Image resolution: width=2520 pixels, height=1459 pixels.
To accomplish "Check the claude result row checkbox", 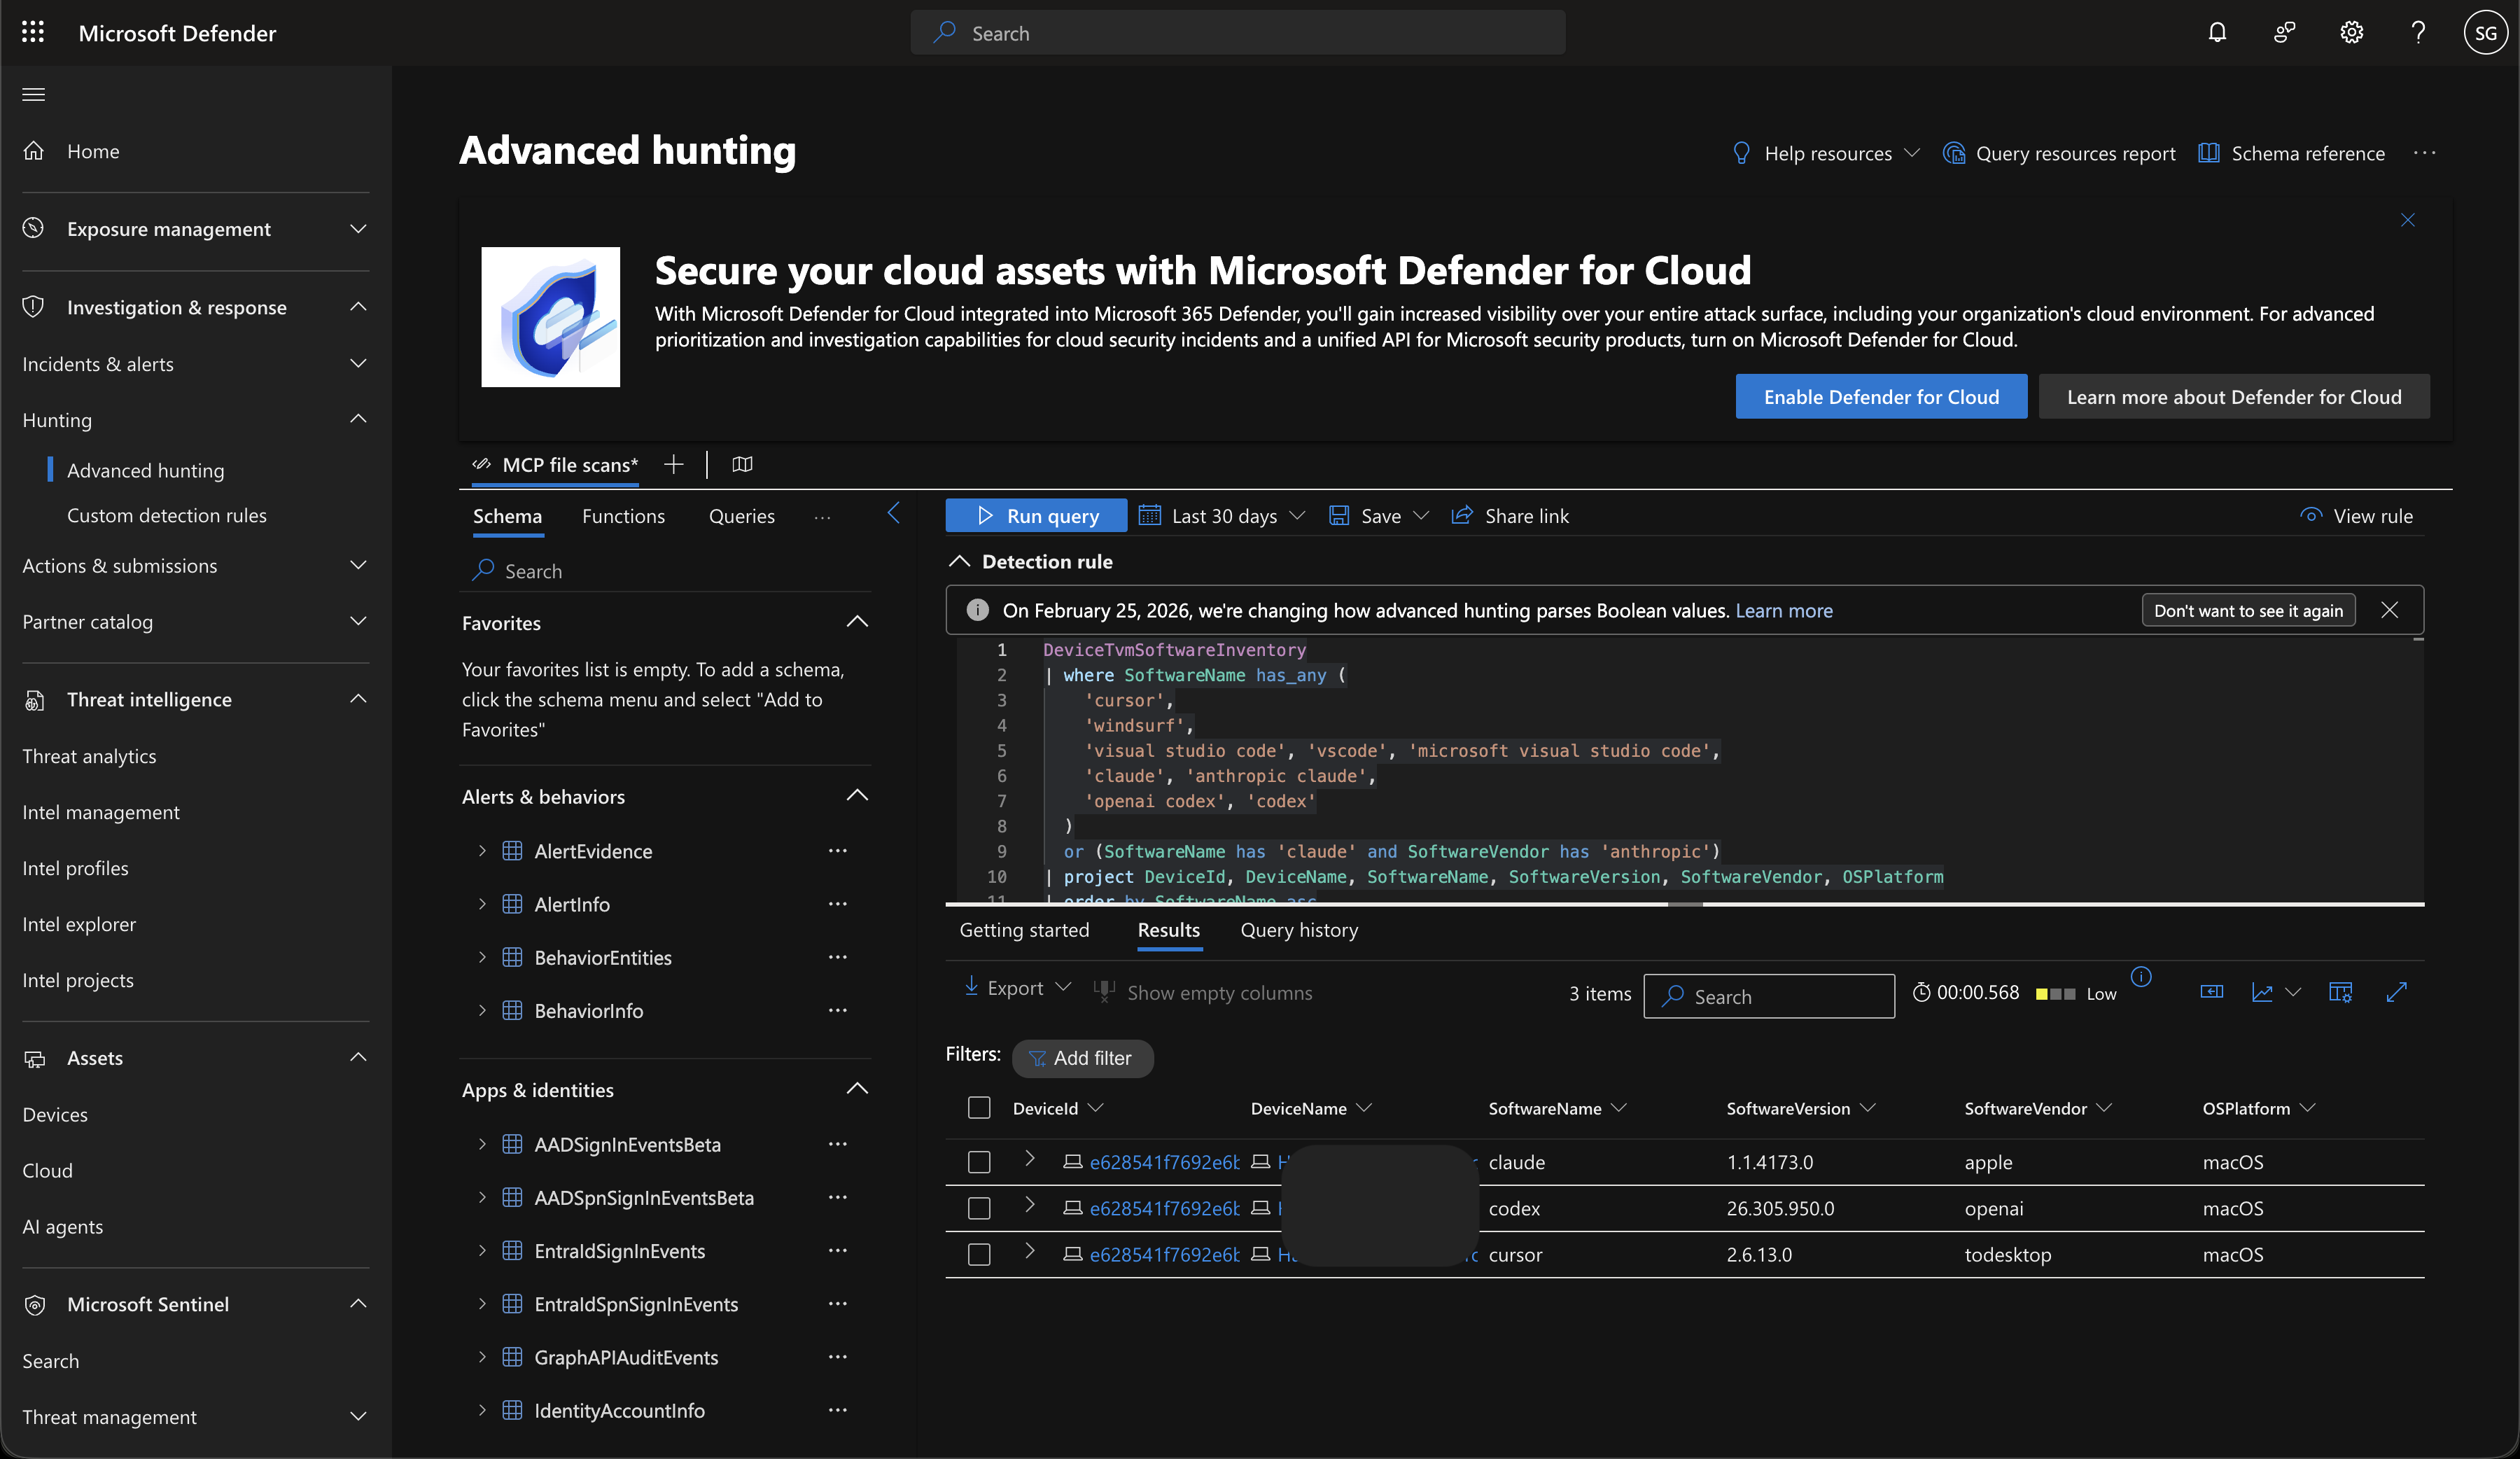I will point(979,1162).
